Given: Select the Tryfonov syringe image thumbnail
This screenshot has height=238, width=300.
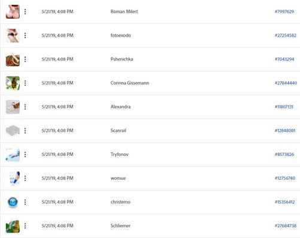Looking at the screenshot, I should point(13,155).
